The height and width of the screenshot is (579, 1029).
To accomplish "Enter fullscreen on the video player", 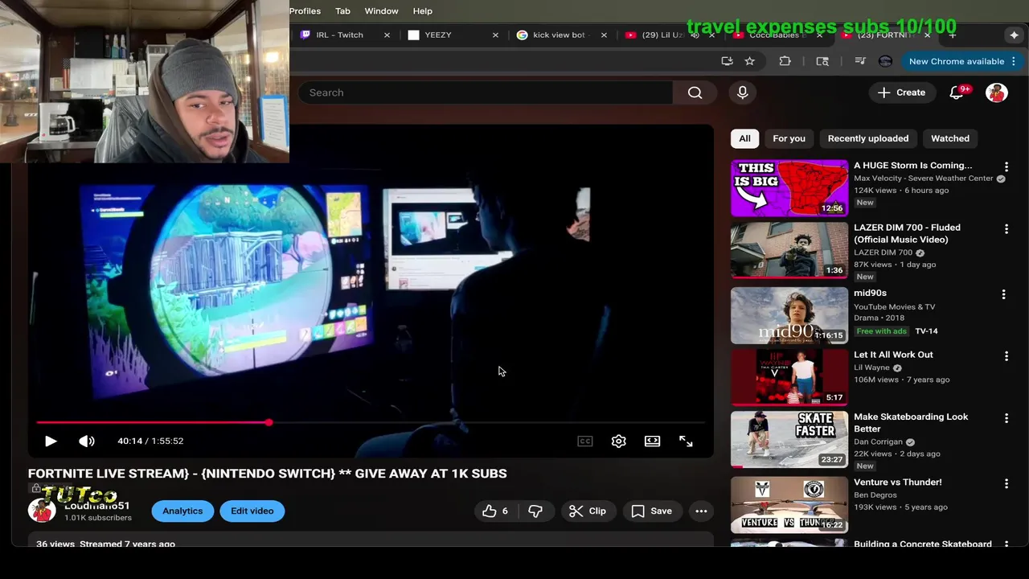I will coord(686,441).
